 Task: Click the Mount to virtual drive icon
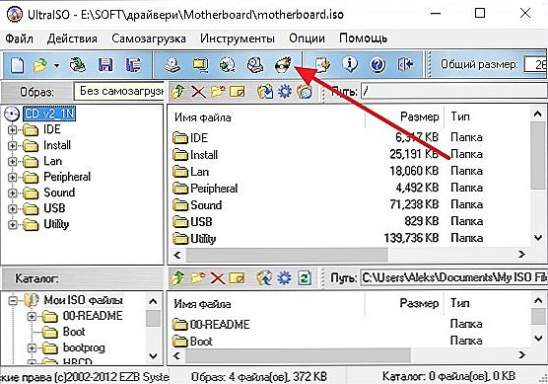(x=255, y=65)
